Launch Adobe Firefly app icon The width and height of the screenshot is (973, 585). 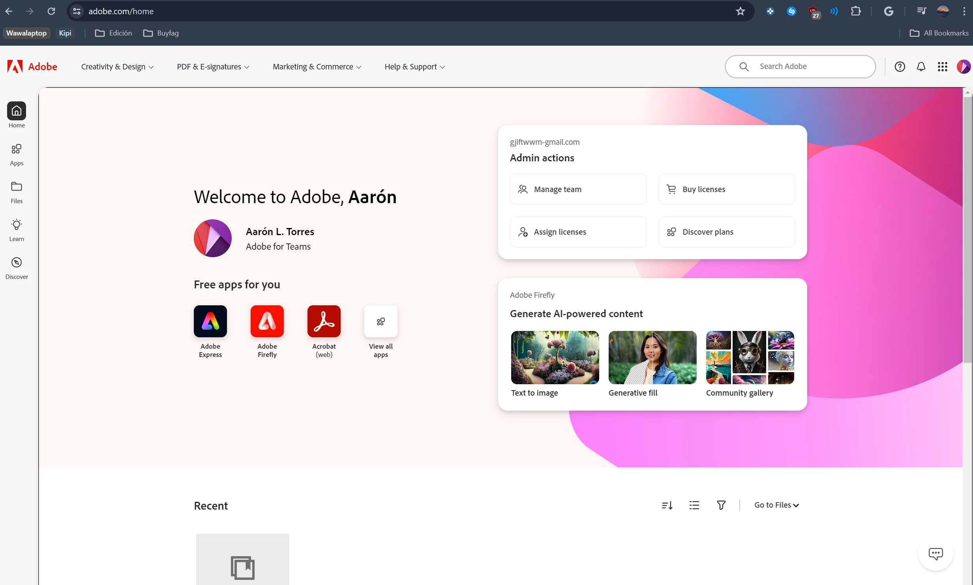tap(267, 321)
